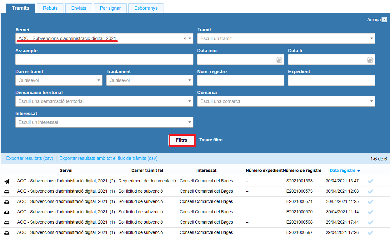Open the Comarca dropdown

286,101
